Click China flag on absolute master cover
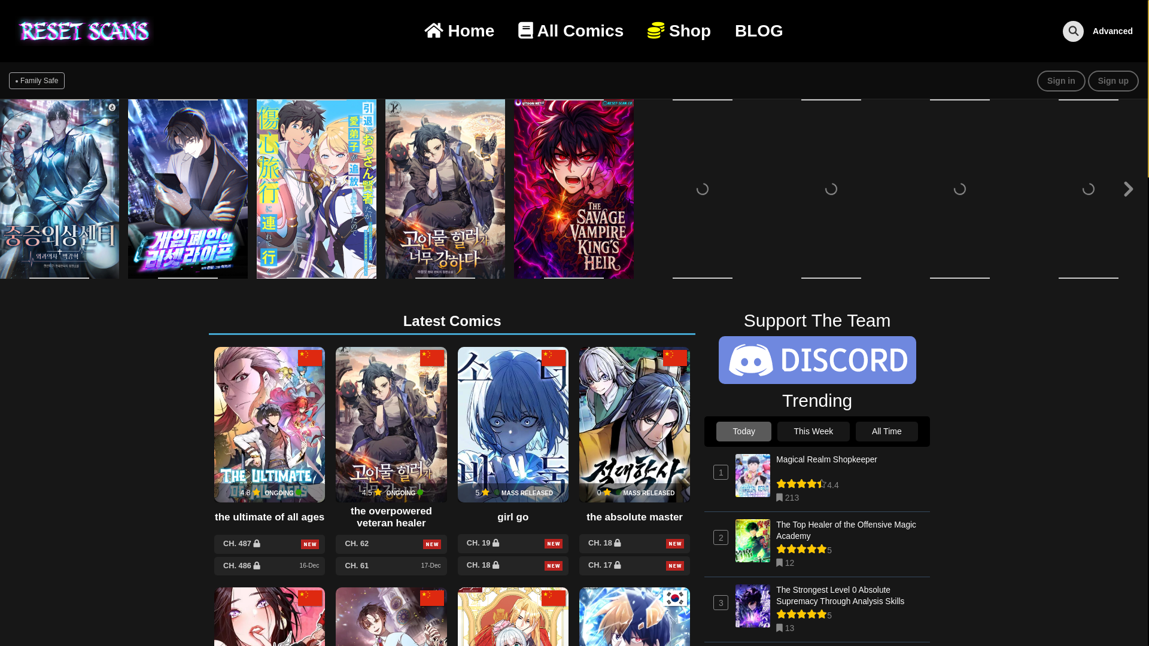 (x=675, y=358)
